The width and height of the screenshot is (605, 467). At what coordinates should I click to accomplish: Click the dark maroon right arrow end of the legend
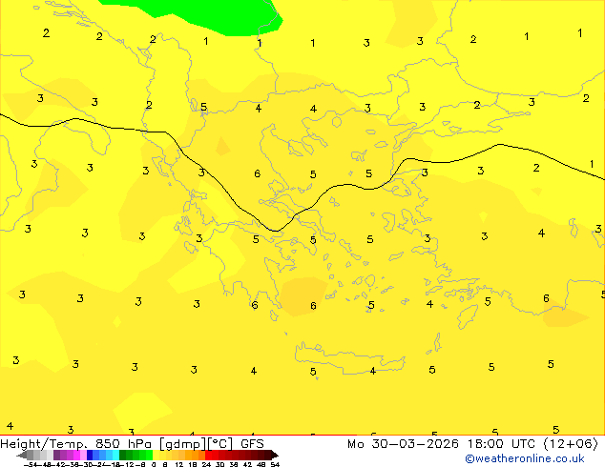[275, 456]
